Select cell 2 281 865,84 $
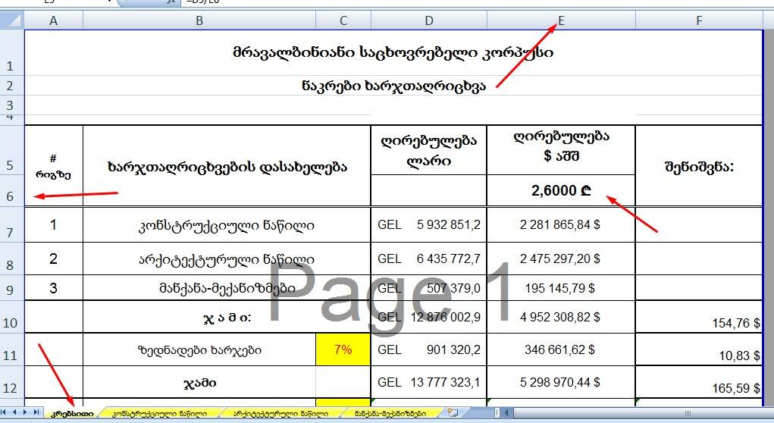The height and width of the screenshot is (423, 774). [561, 224]
